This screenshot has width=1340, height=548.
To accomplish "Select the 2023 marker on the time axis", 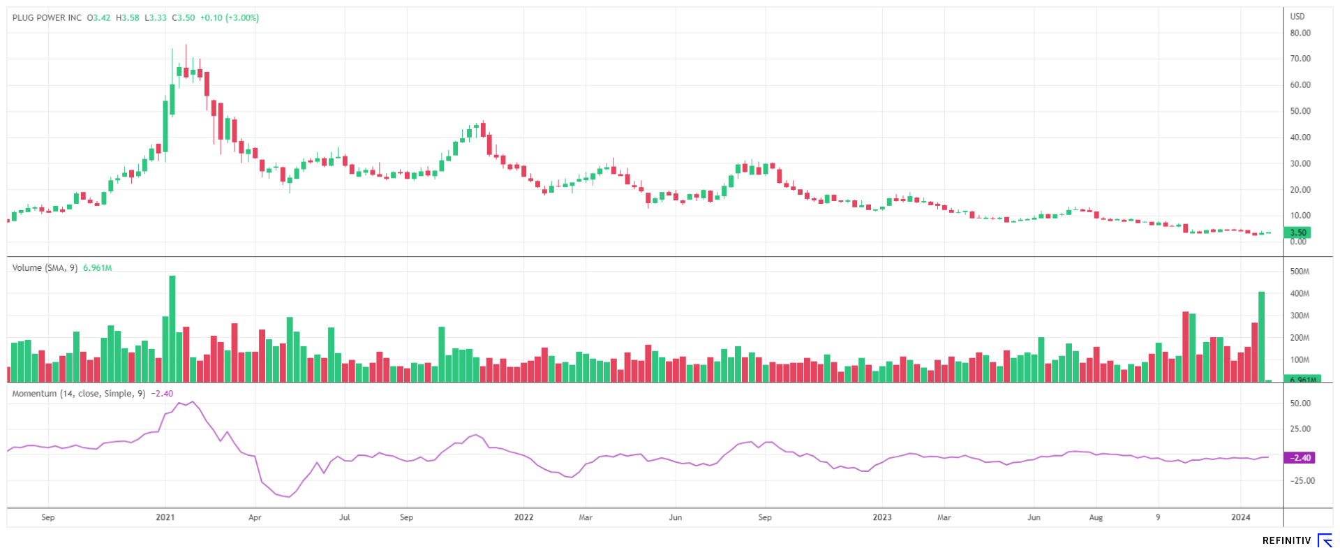I will click(882, 517).
